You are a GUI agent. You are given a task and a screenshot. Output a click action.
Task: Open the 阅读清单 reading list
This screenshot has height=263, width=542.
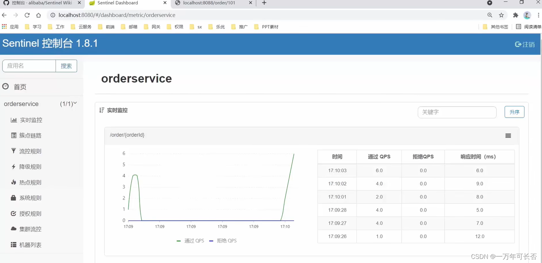[x=528, y=27]
